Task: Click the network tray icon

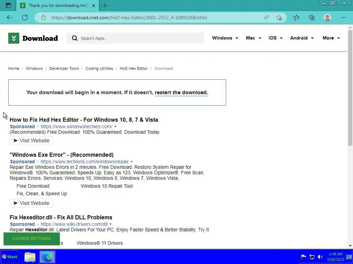Action: [x=312, y=256]
